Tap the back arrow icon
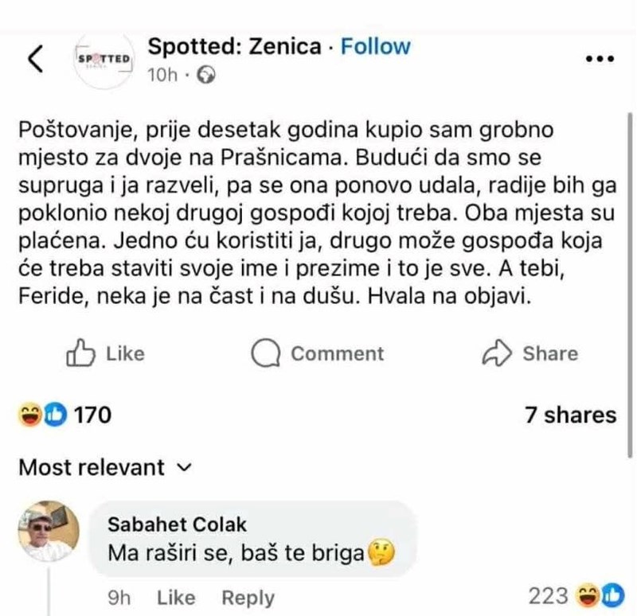This screenshot has width=637, height=616. (x=34, y=60)
